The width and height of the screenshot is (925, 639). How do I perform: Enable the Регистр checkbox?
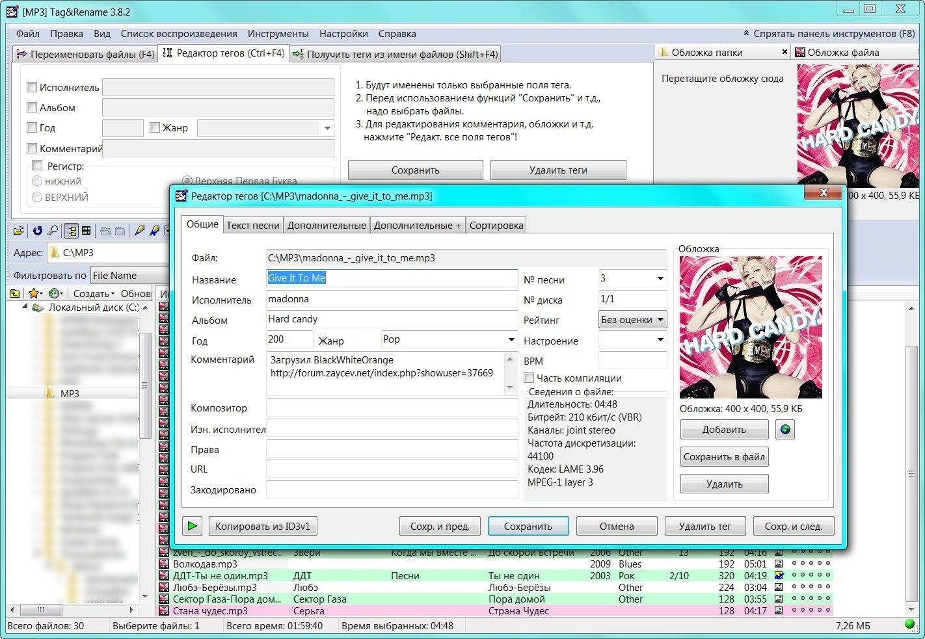37,166
